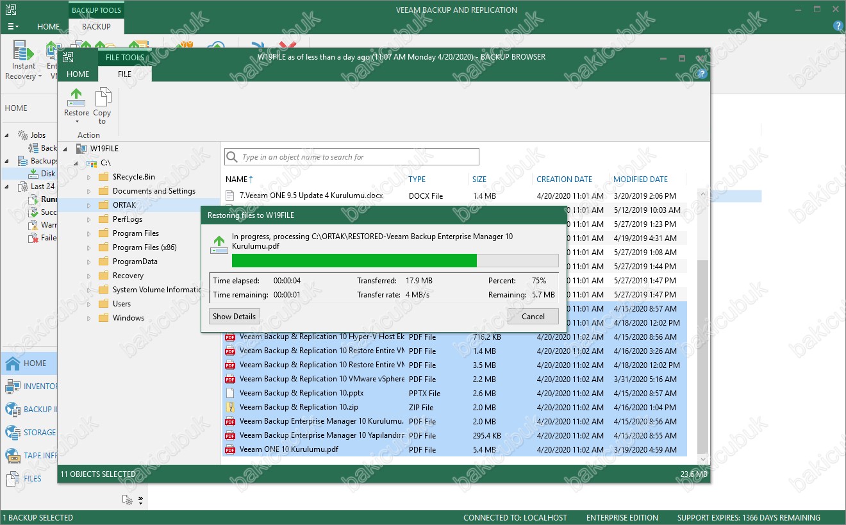The image size is (846, 525).
Task: Select the W19FILE server node
Action: pos(104,149)
